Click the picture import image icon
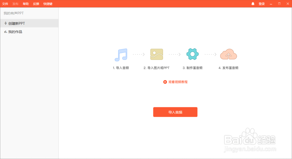292x159 pixels. 157,54
